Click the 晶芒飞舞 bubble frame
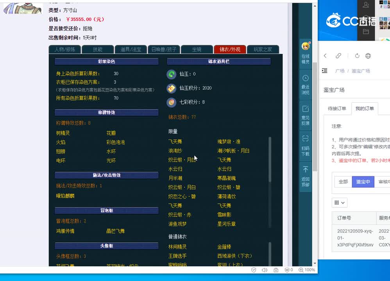Screen dimensions: 390x281 (x=116, y=231)
